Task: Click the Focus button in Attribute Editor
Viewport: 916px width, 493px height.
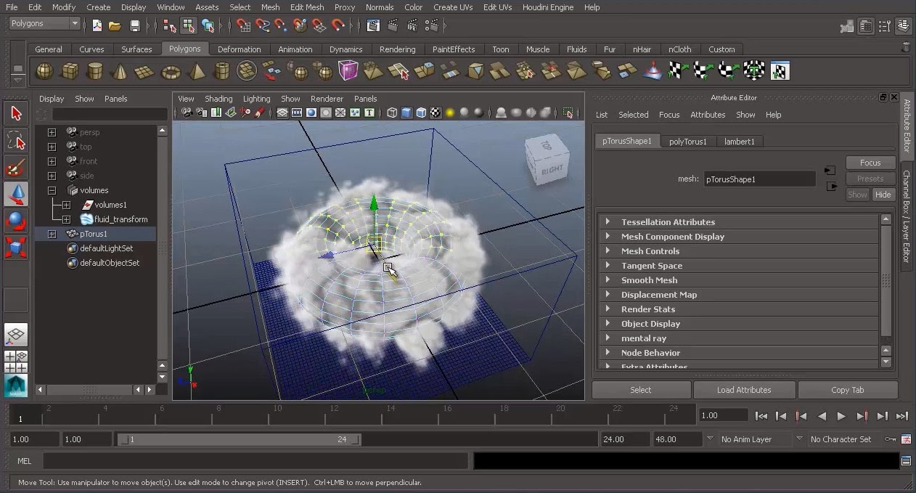Action: [870, 163]
